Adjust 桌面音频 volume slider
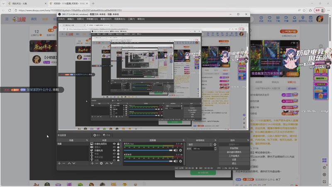Screen dimensions: 332x187 tap(148, 161)
